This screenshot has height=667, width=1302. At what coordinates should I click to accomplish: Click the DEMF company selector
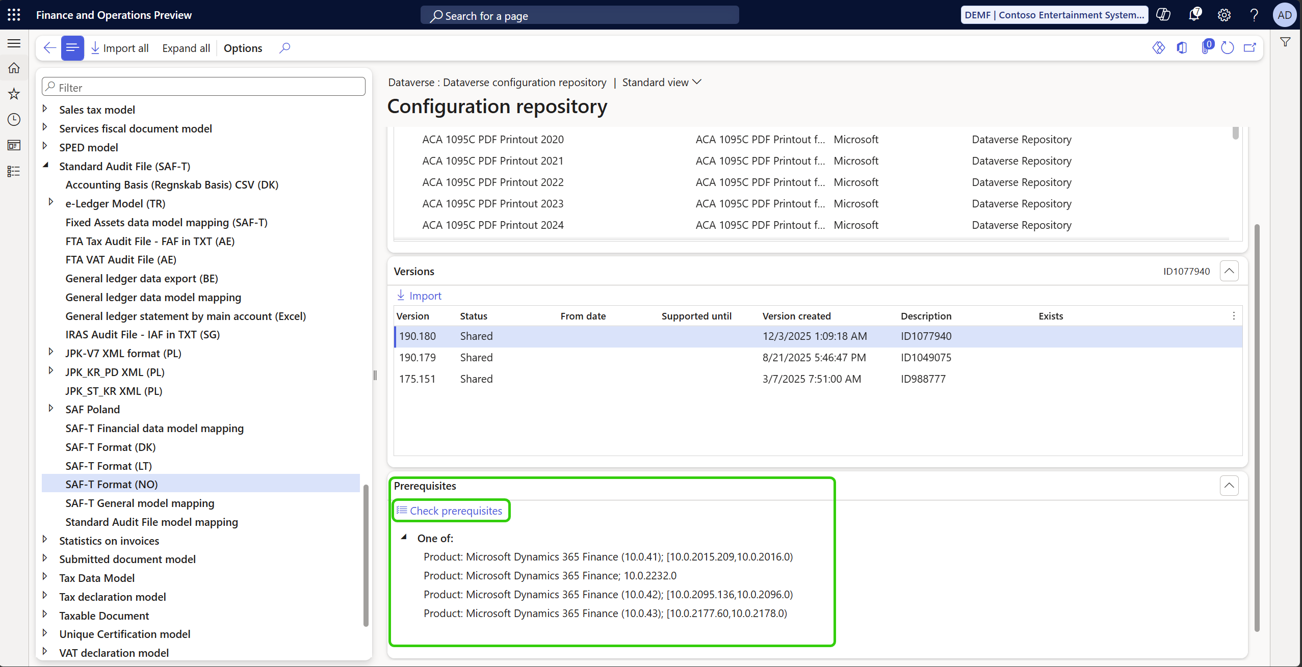(x=1054, y=15)
